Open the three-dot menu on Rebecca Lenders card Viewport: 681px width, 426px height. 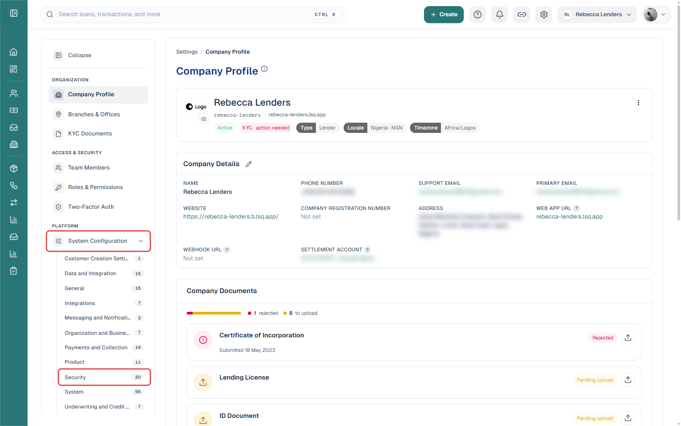tap(638, 103)
